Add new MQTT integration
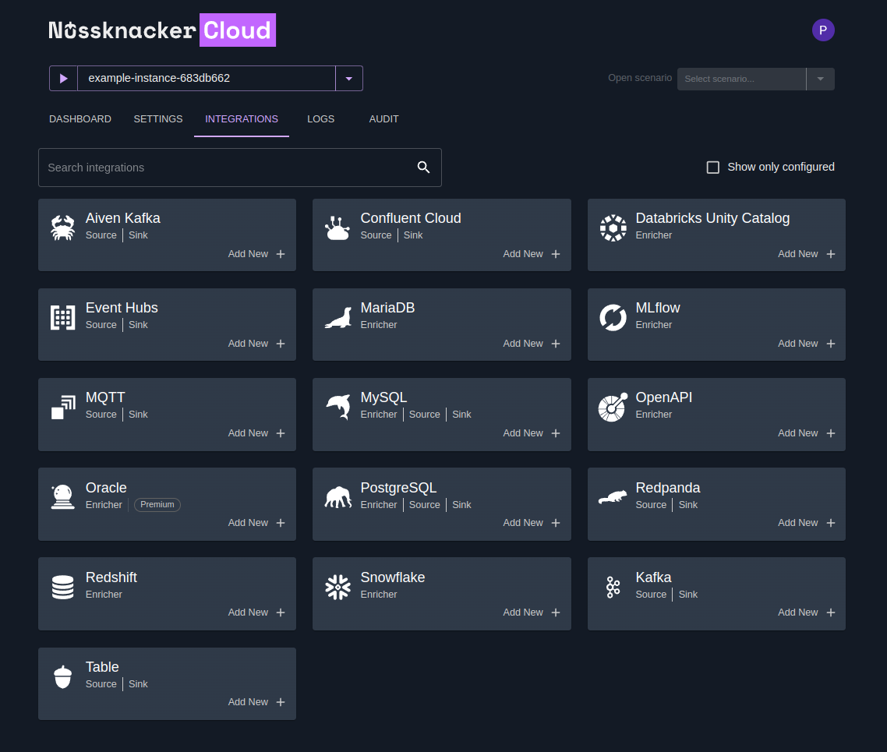Viewport: 887px width, 752px height. click(x=256, y=433)
